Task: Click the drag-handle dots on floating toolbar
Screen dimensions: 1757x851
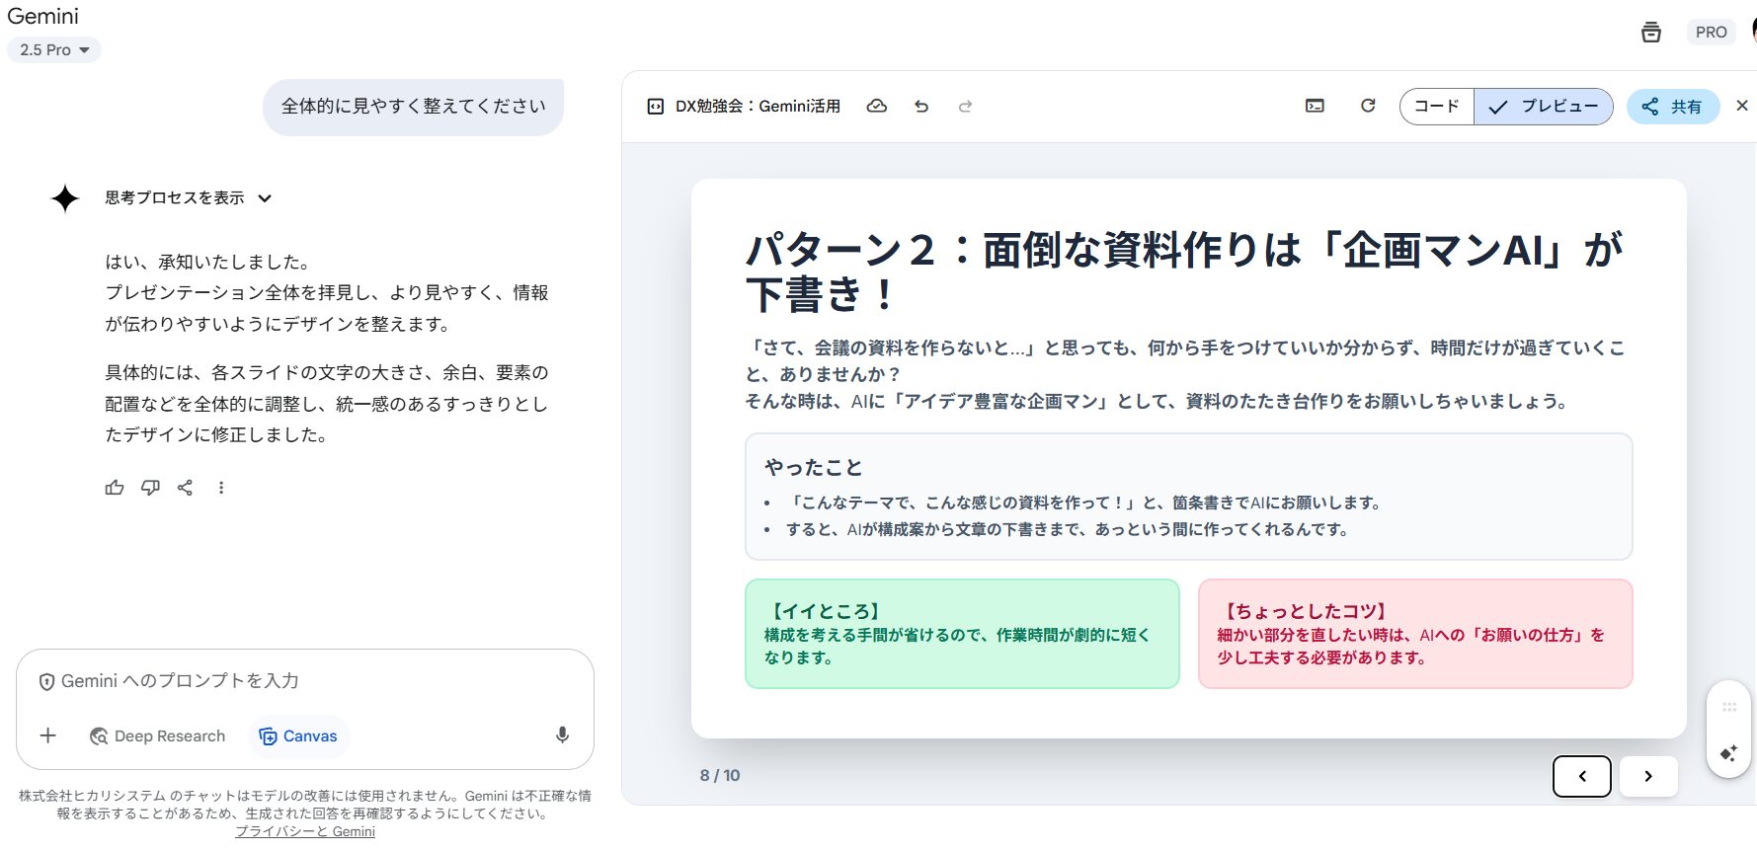Action: 1728,707
